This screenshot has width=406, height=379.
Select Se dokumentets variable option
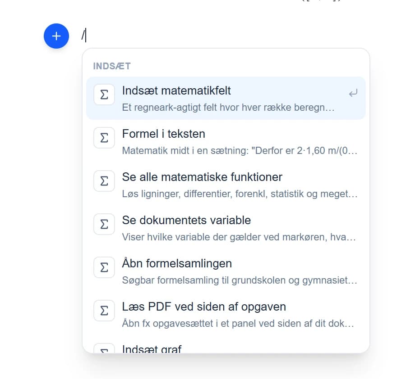[x=226, y=228]
